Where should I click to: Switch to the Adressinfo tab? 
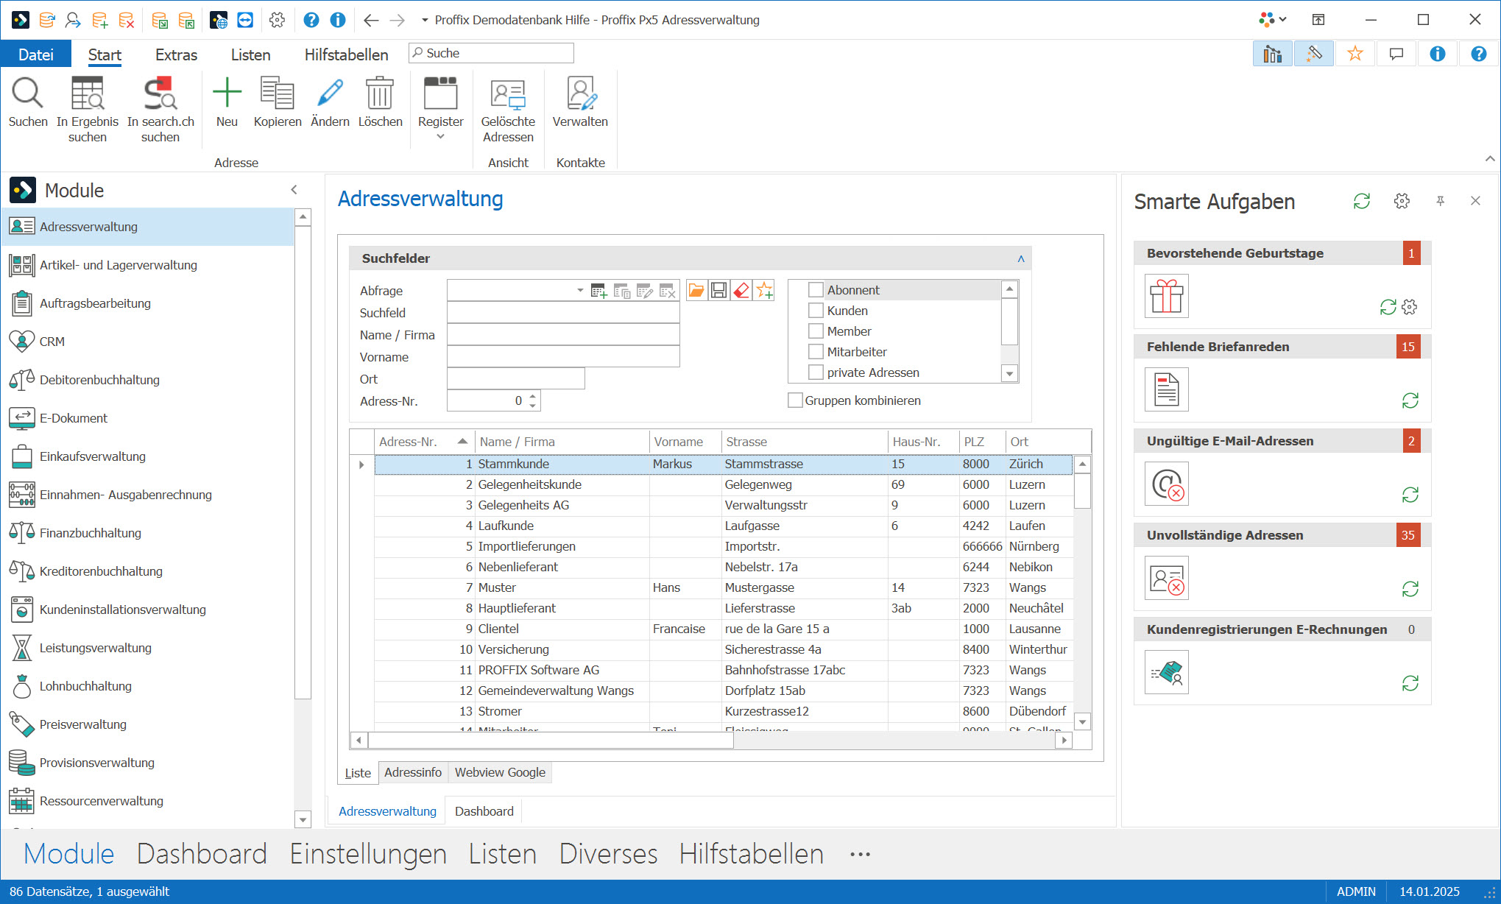pos(413,772)
